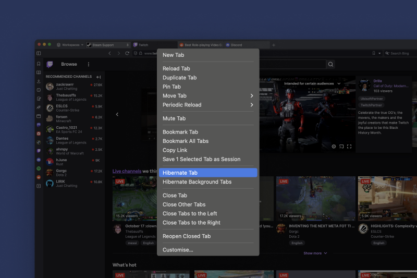Expand the Move Tab submenu
This screenshot has height=278, width=417.
tap(208, 96)
